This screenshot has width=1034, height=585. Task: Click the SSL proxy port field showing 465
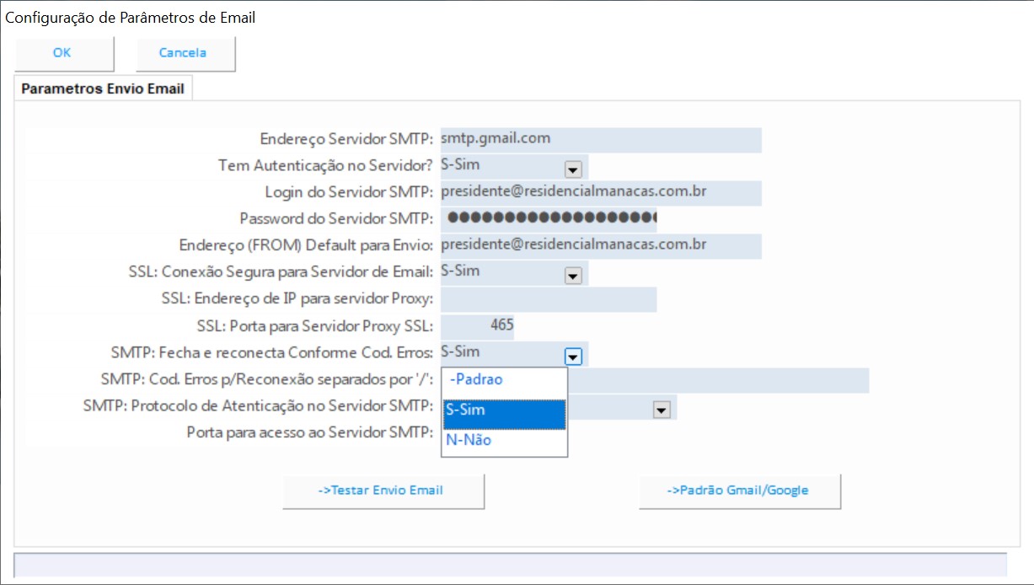[x=478, y=326]
